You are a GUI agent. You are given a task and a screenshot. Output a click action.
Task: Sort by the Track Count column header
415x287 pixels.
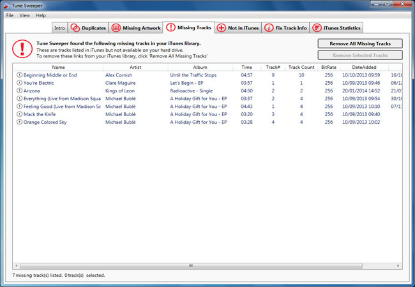tap(301, 67)
